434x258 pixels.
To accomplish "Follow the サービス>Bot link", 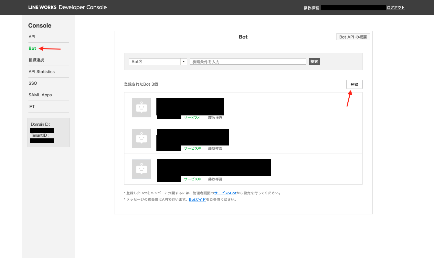I will [x=225, y=193].
